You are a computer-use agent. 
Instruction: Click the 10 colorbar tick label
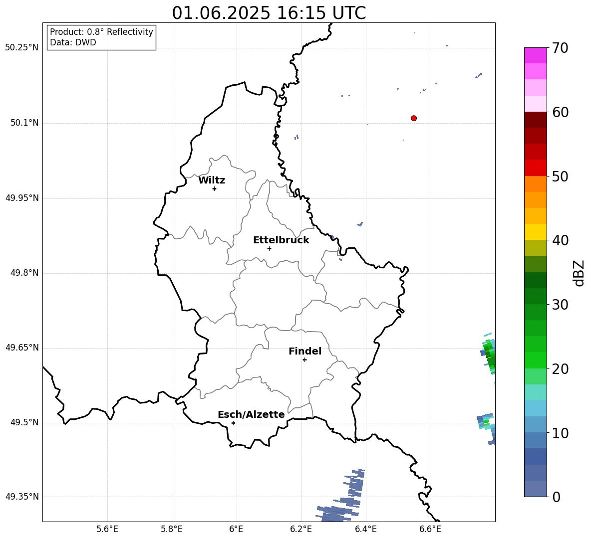[x=560, y=433]
